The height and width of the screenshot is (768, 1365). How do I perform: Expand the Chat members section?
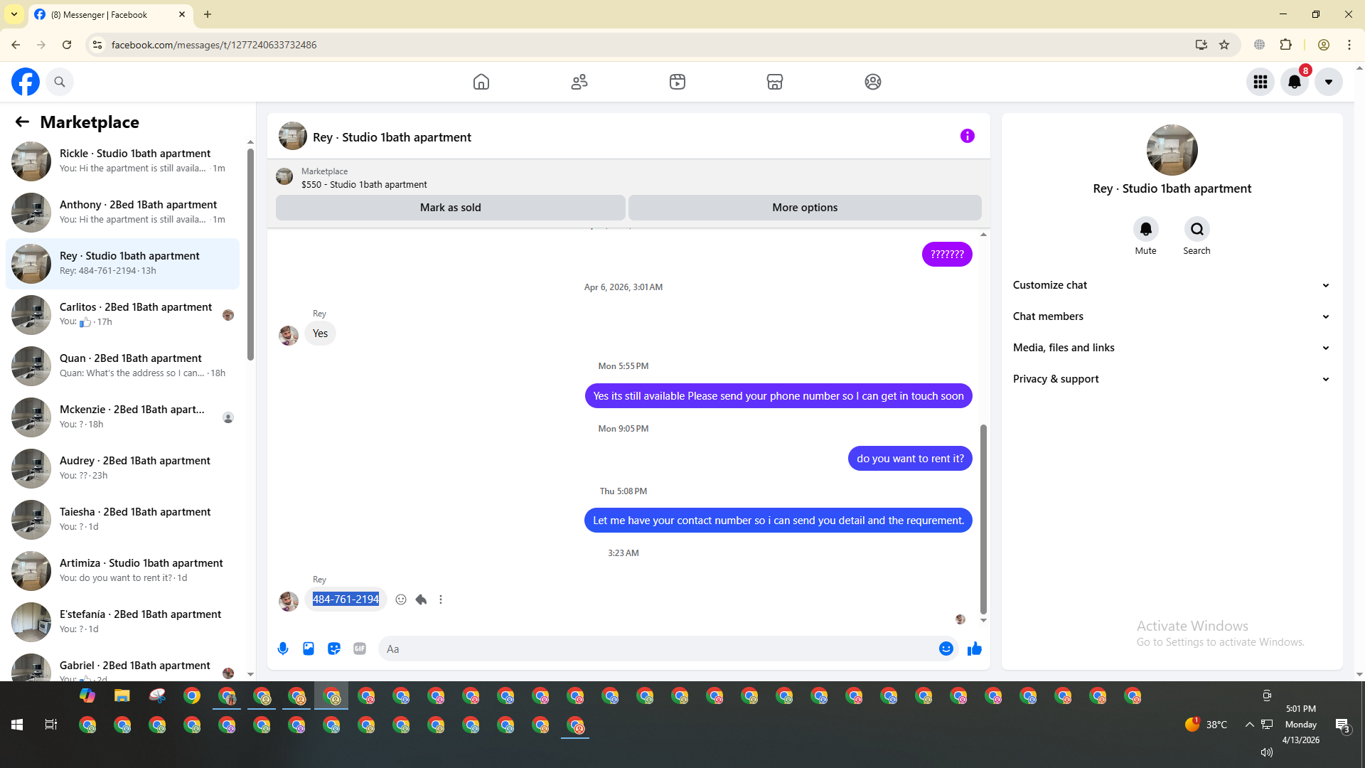point(1172,316)
